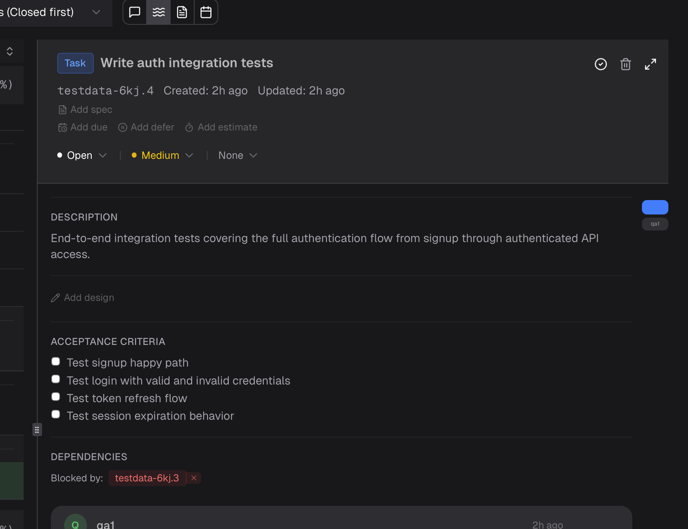Check 'Test token refresh flow'
The height and width of the screenshot is (529, 688).
point(55,397)
